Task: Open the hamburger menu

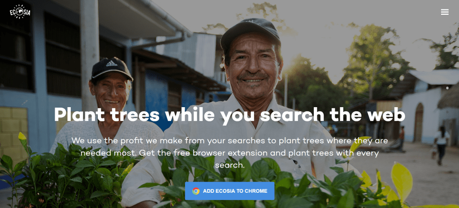Action: (x=445, y=12)
